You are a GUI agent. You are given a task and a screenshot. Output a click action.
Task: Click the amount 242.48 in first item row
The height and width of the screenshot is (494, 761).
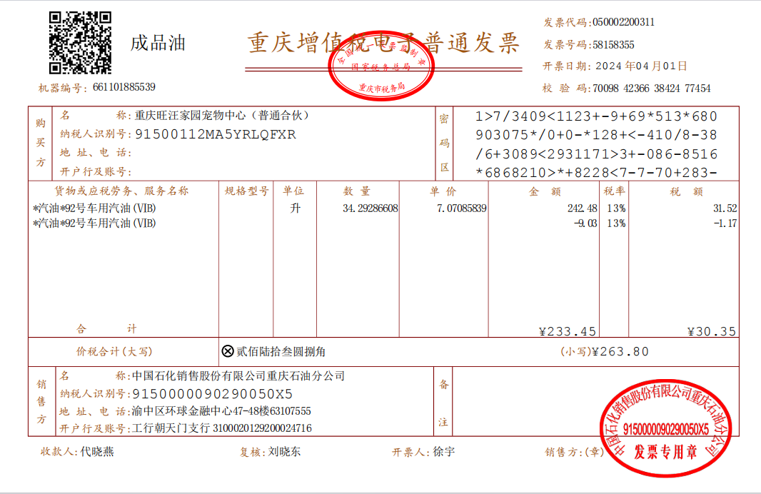583,208
